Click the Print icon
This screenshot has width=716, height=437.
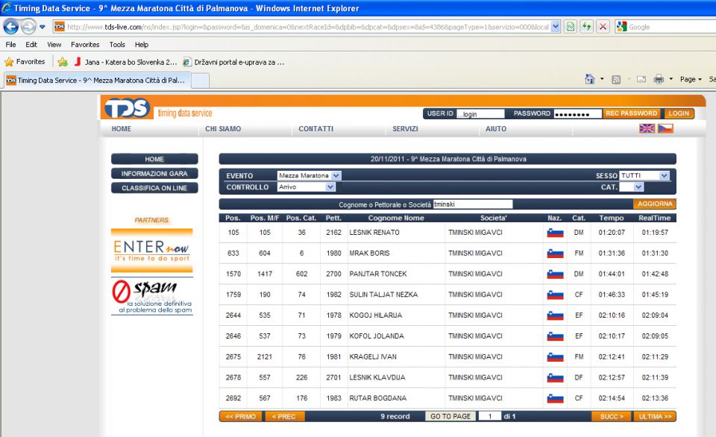pyautogui.click(x=659, y=79)
